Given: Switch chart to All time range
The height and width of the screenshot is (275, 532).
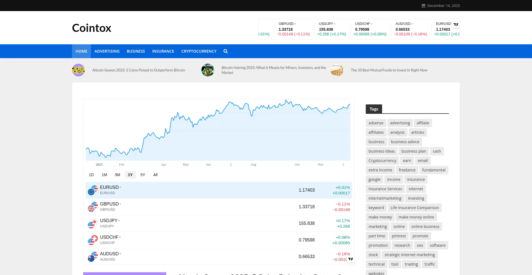Looking at the screenshot, I should 155,175.
